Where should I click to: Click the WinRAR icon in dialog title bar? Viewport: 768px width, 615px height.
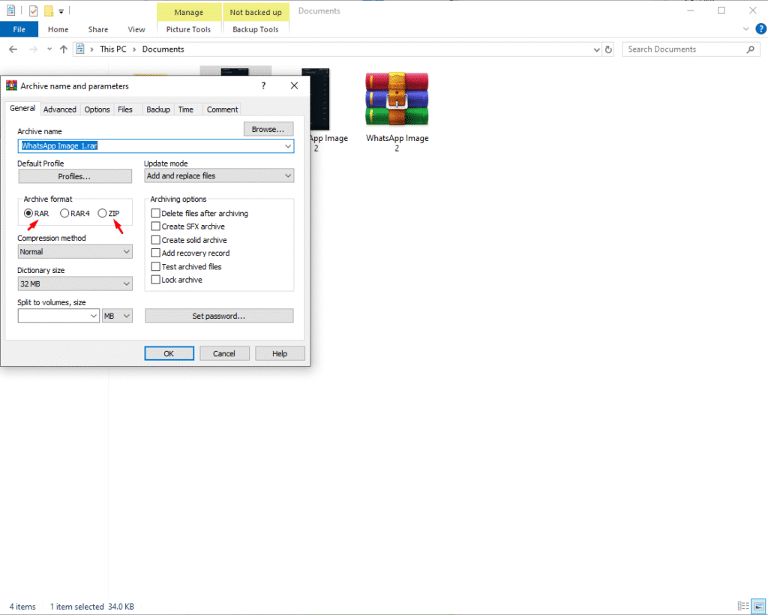11,85
